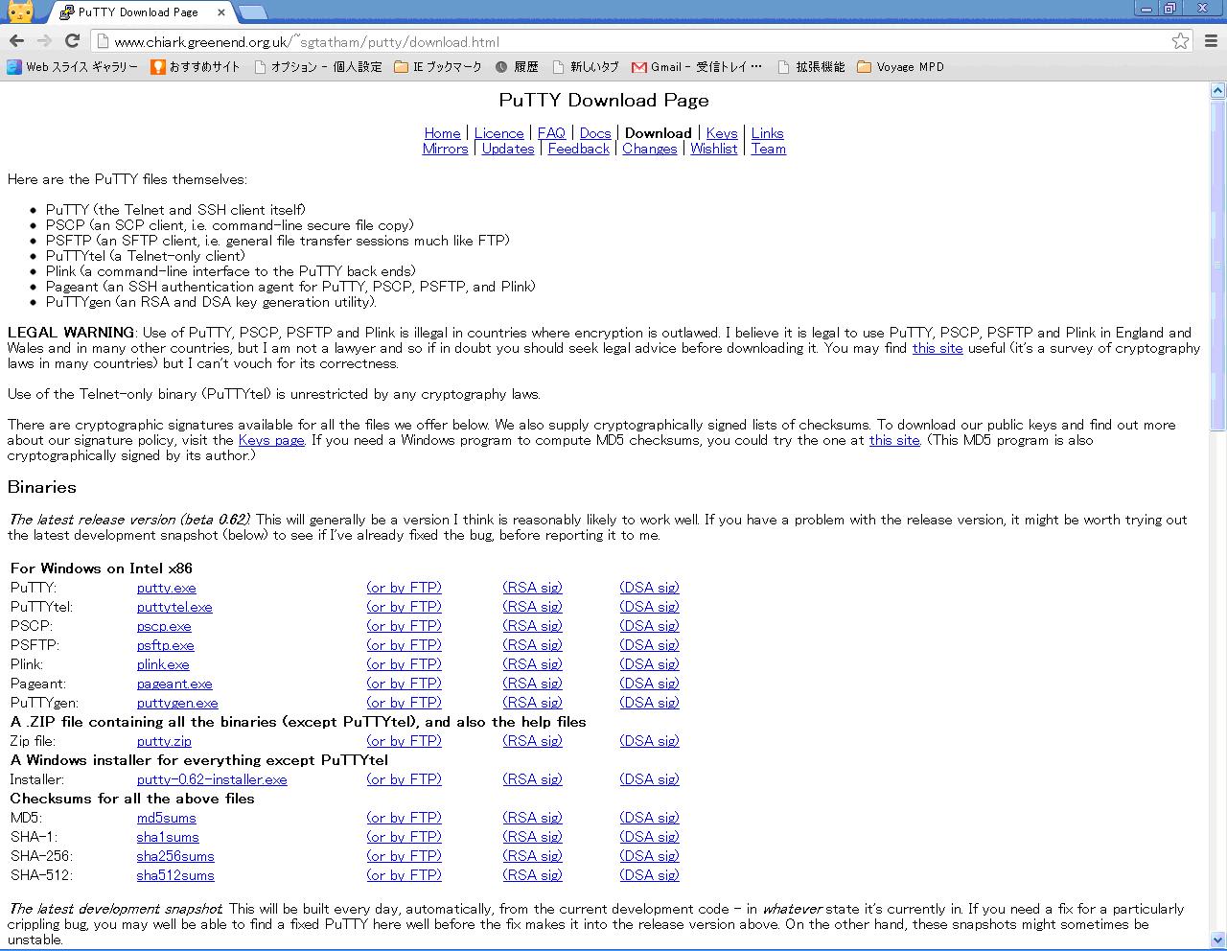This screenshot has width=1227, height=951.
Task: Download putty.exe for Windows
Action: point(166,588)
